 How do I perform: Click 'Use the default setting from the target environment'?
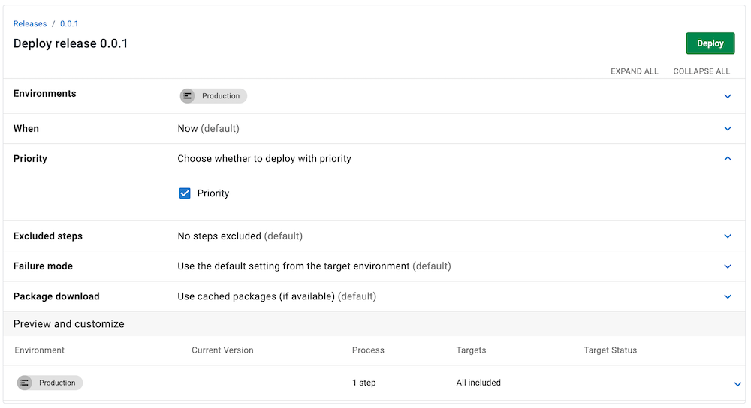coord(294,266)
